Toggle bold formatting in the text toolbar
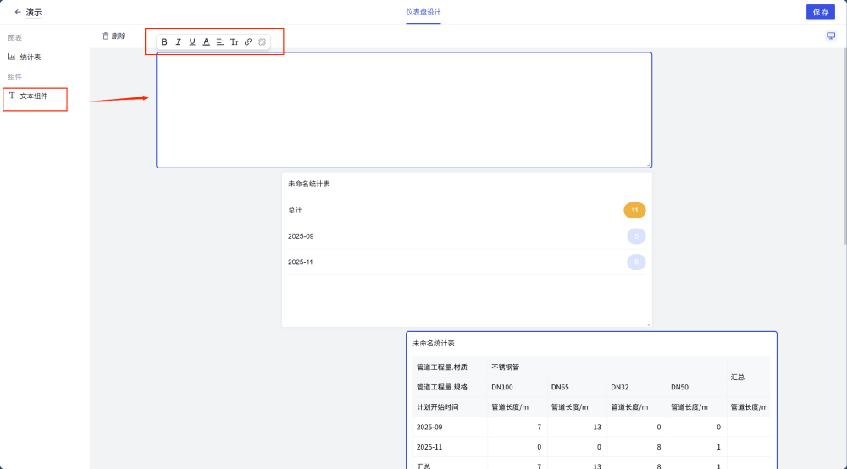This screenshot has height=469, width=847. [164, 41]
